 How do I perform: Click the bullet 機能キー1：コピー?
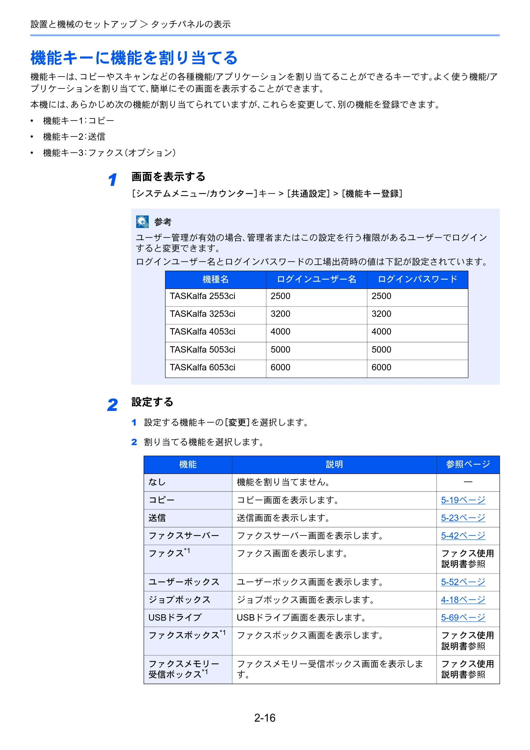(x=78, y=121)
